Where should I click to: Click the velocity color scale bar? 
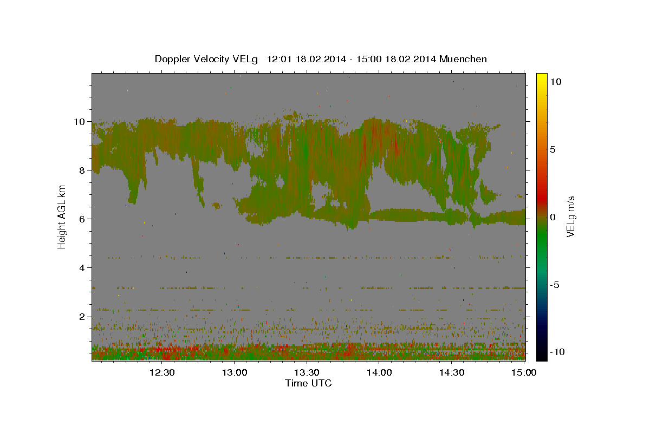pos(542,216)
